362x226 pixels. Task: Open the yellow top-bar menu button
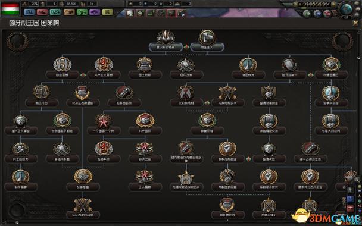[108, 12]
